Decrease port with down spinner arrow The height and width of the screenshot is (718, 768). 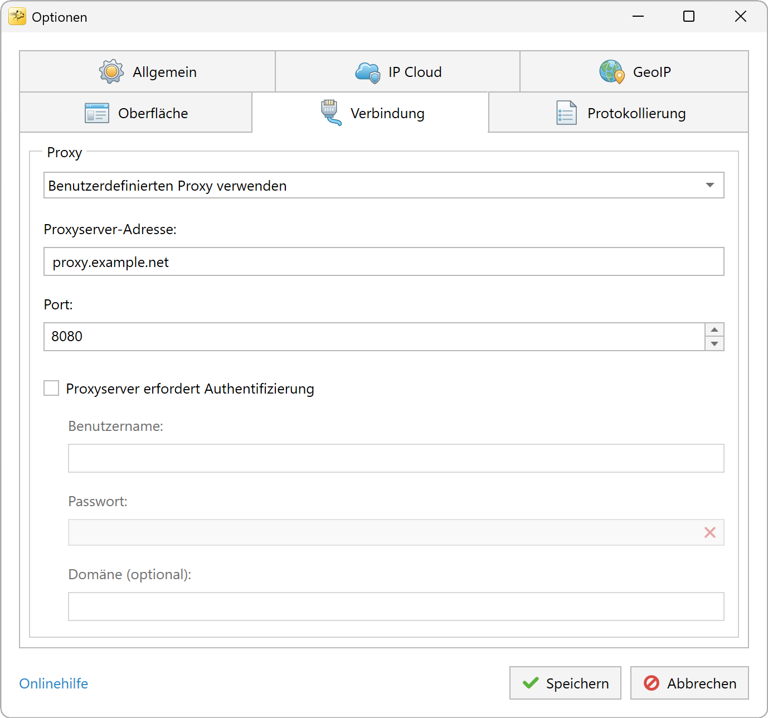click(x=714, y=344)
